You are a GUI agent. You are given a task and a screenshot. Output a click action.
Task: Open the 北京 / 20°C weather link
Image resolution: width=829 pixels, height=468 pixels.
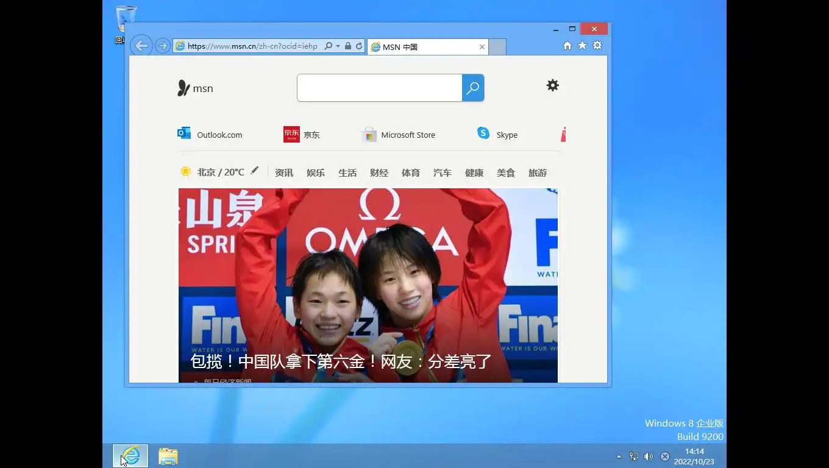coord(221,172)
